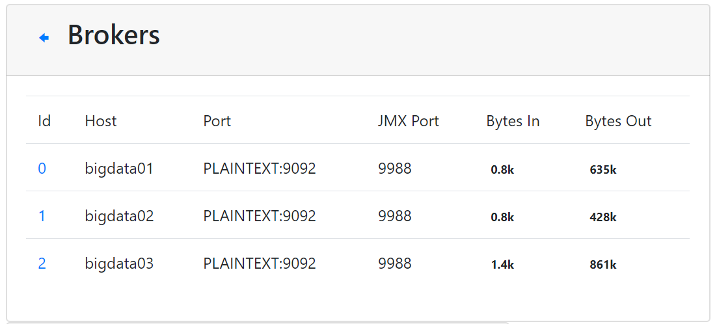Click the Brokers page heading
Viewport: 717px width, 324px height.
[114, 35]
